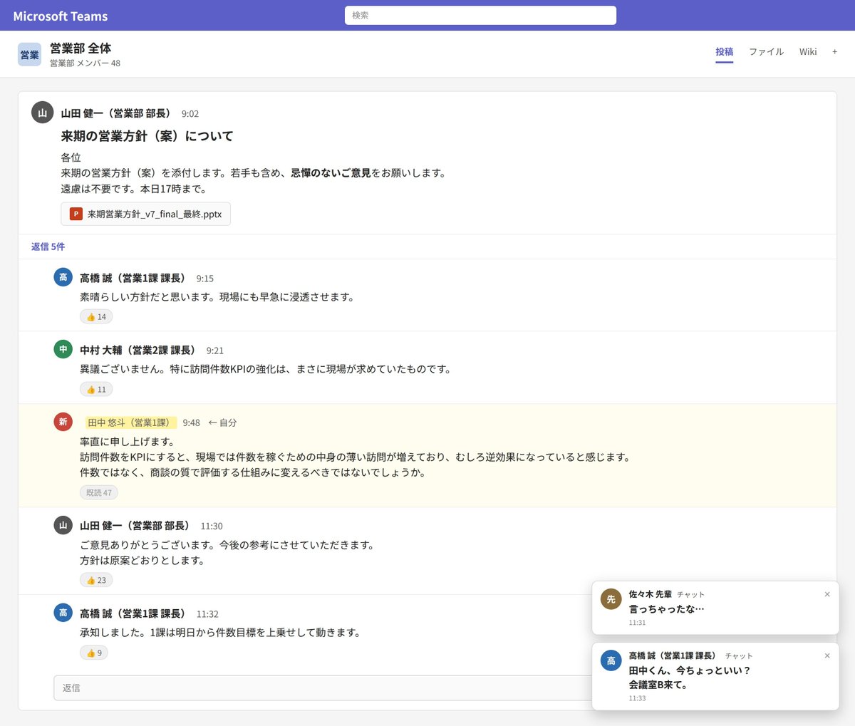Open the Wiki tab
The height and width of the screenshot is (726, 855).
(x=808, y=52)
